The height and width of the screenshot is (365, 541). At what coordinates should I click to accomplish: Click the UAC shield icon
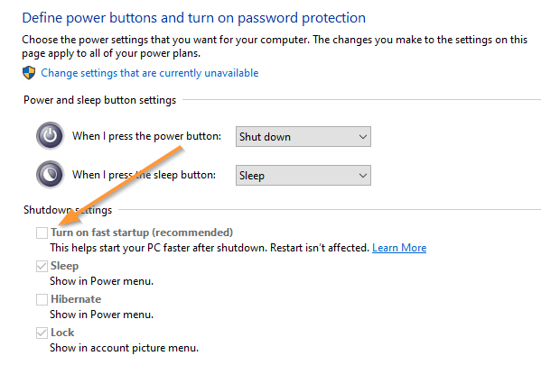[x=29, y=73]
